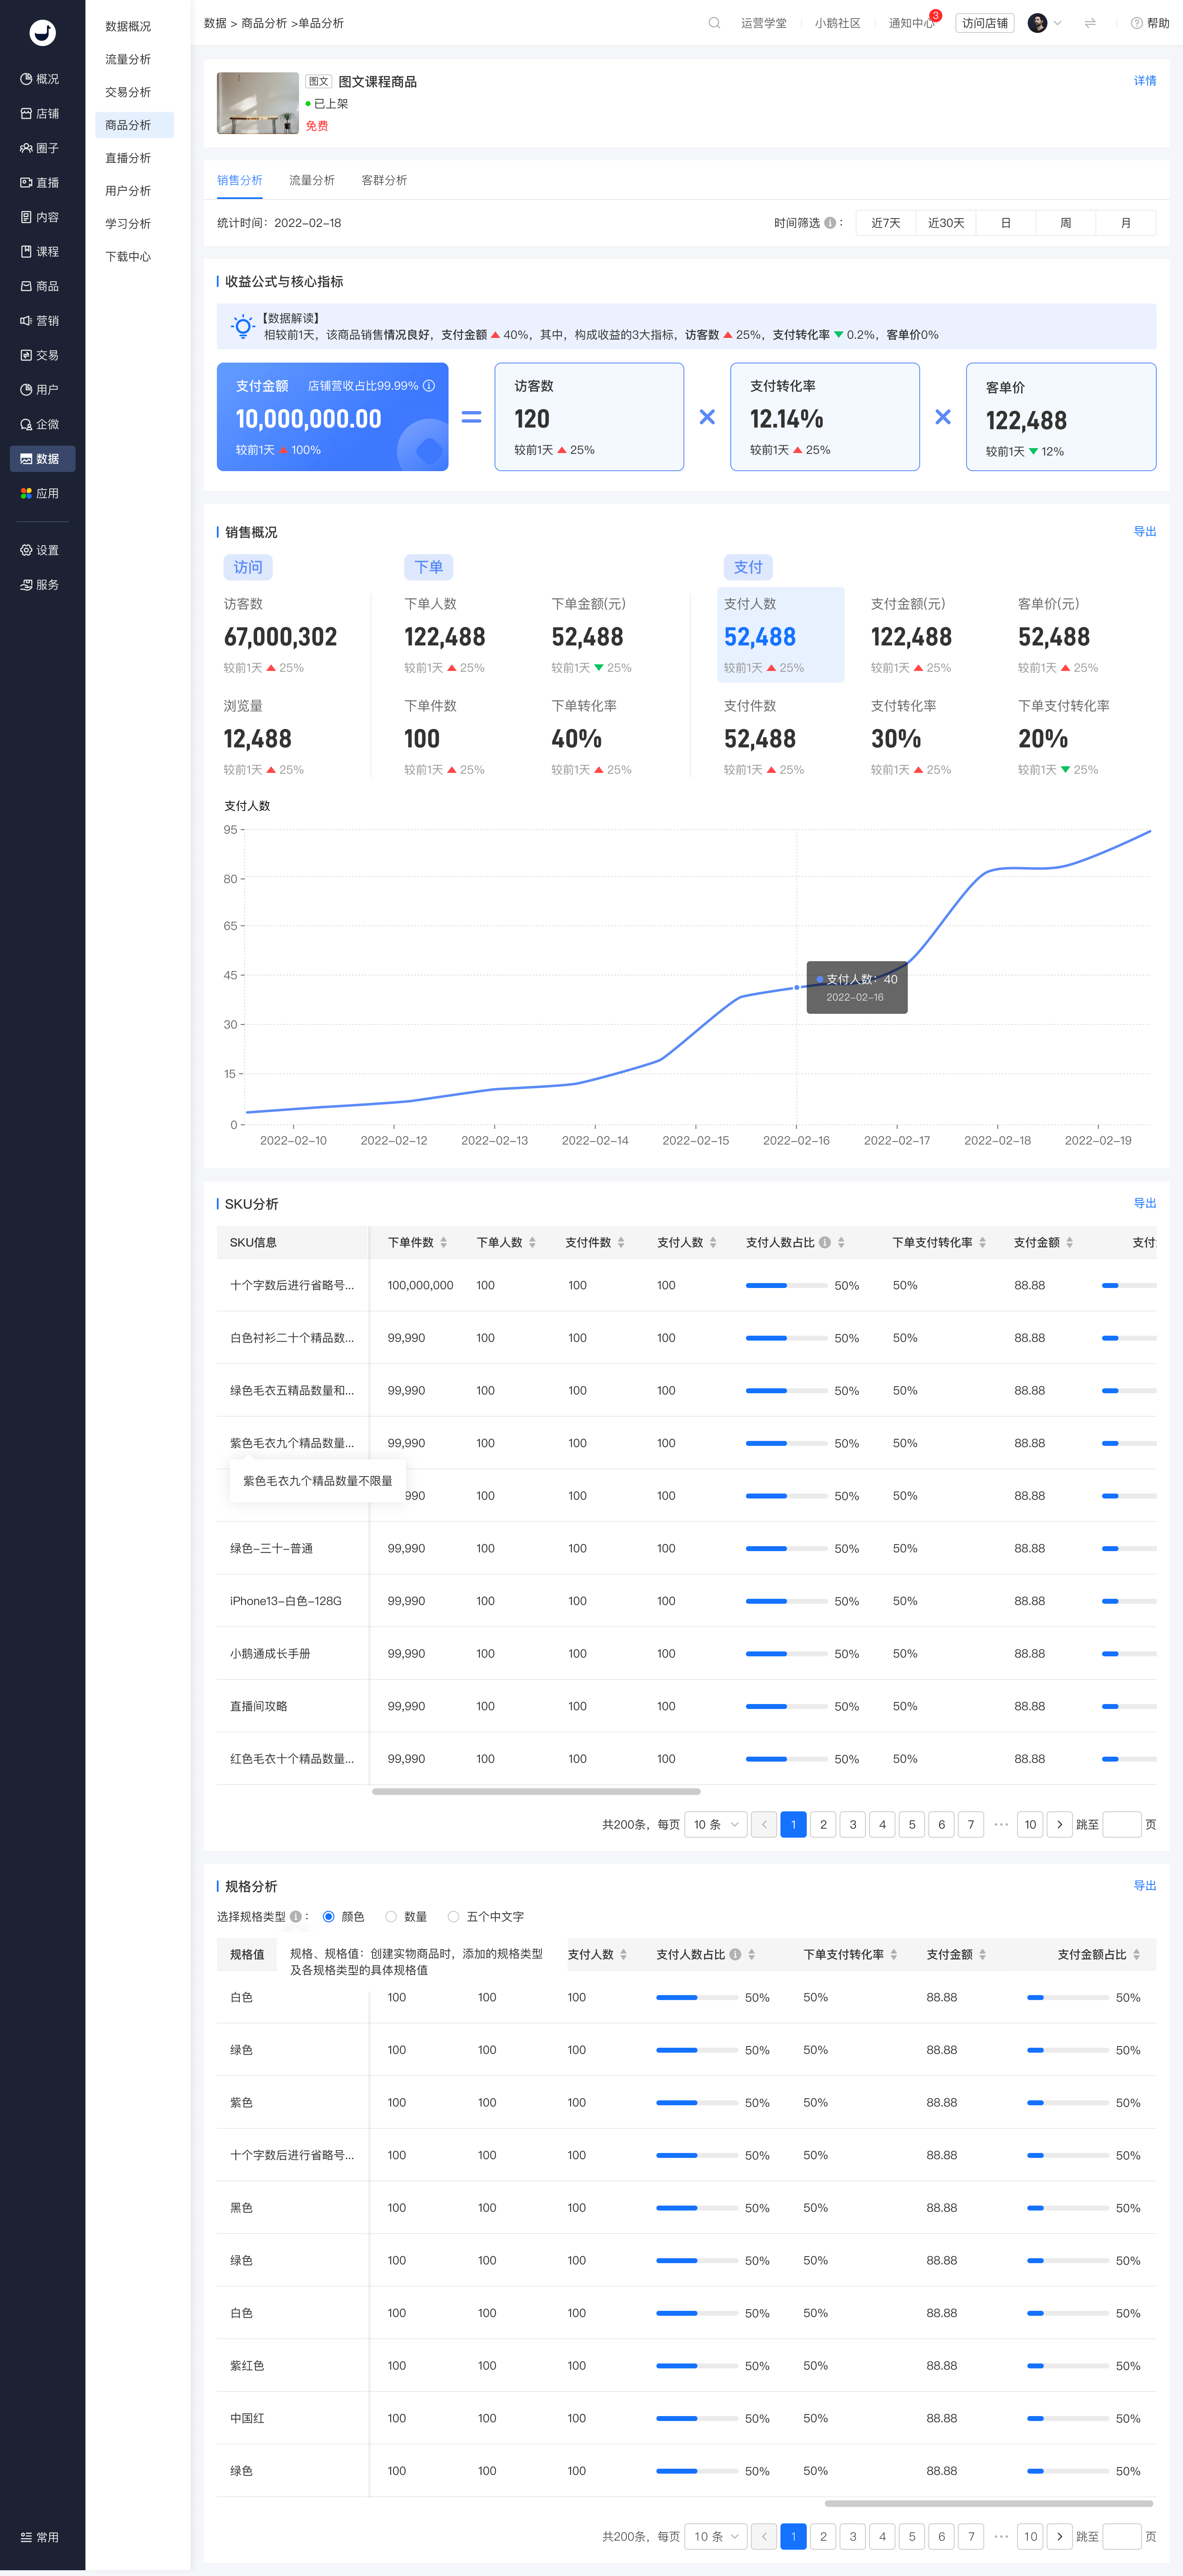
Task: Select 月 time filter option
Action: pyautogui.click(x=1126, y=223)
